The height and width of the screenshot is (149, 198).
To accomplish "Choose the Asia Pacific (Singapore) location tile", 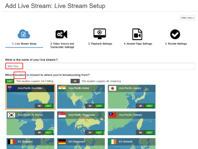I will 81,123.
